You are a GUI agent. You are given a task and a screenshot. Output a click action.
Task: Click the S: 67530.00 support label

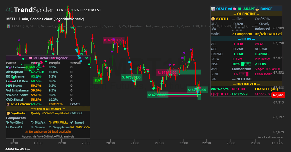point(132,77)
